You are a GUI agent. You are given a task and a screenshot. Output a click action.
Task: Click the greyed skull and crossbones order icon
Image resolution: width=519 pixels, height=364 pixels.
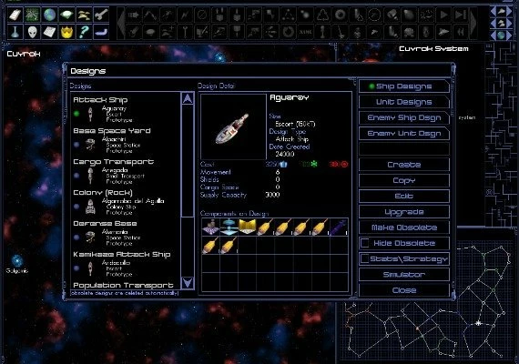point(409,32)
